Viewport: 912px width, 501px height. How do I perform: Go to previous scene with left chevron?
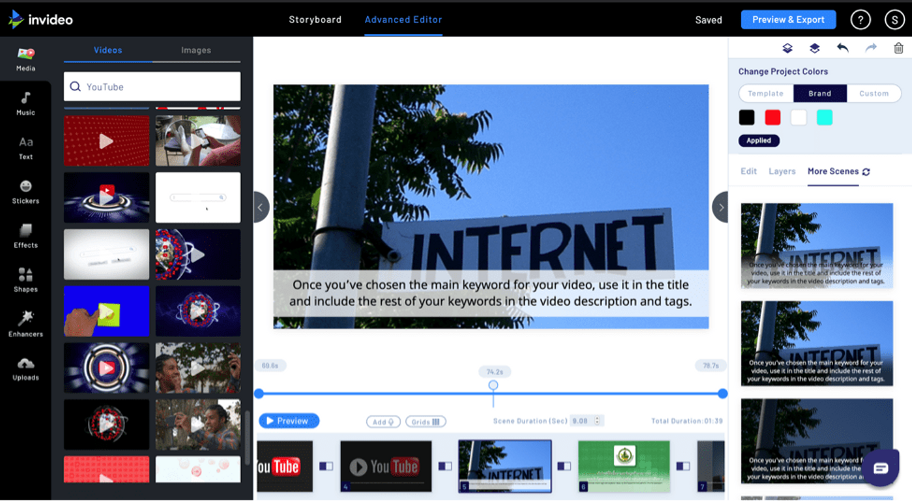[261, 208]
